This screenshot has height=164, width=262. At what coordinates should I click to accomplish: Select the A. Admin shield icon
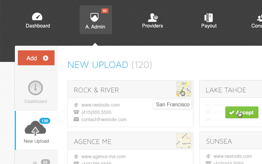point(94,17)
